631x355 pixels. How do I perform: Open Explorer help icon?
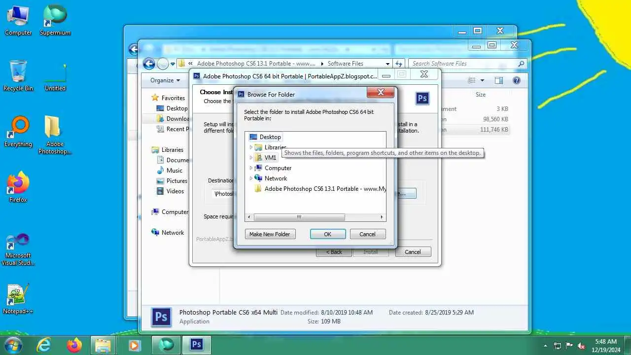click(517, 80)
